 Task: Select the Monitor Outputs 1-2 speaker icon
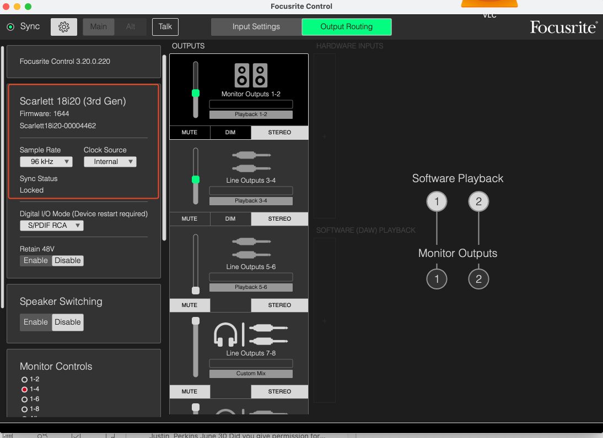pyautogui.click(x=251, y=75)
